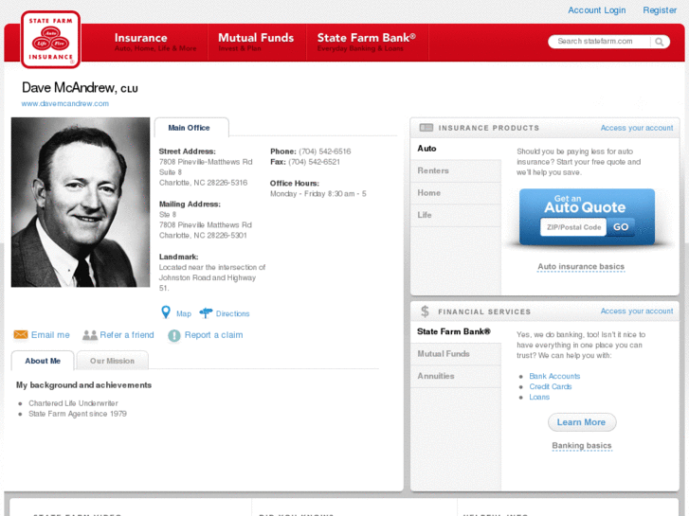Image resolution: width=689 pixels, height=516 pixels.
Task: Click 'Monday - Friday 8:30 am - 5' hours
Action: tap(318, 194)
